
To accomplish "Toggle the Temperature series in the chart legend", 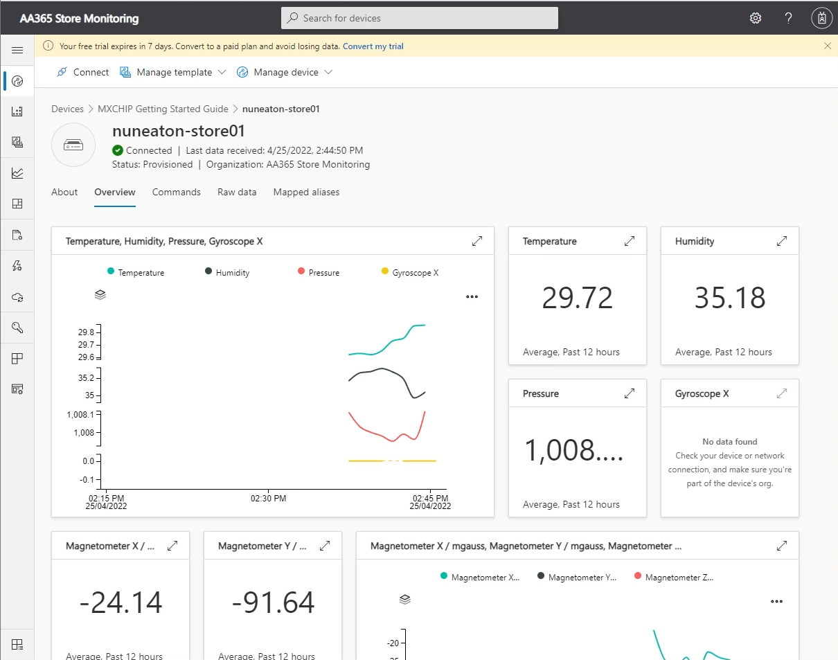I will pos(136,272).
